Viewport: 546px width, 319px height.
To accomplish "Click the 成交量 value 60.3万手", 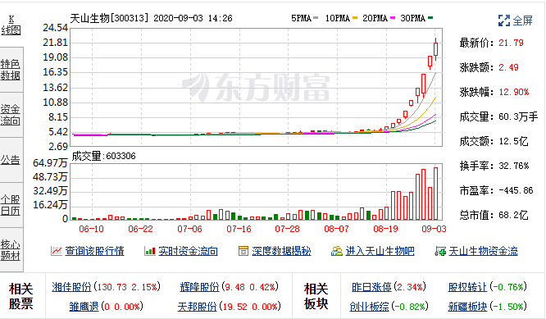I will (518, 116).
